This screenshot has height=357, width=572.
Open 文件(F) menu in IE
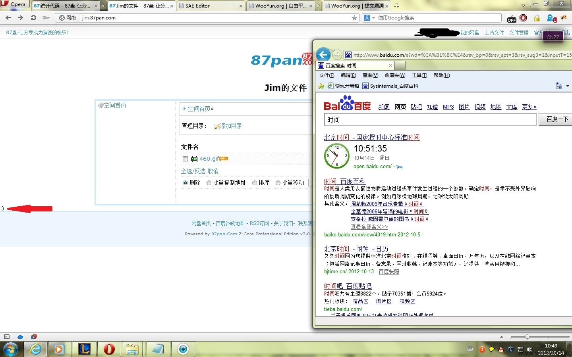pos(327,75)
